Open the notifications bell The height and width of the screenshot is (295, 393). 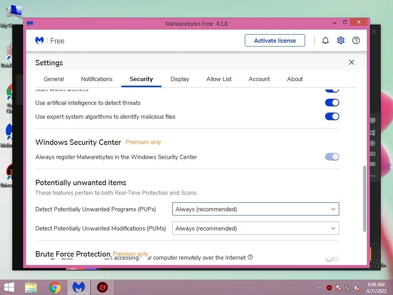point(325,40)
